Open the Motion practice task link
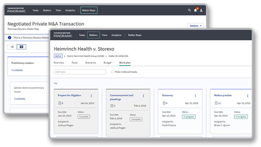 tap(223, 95)
